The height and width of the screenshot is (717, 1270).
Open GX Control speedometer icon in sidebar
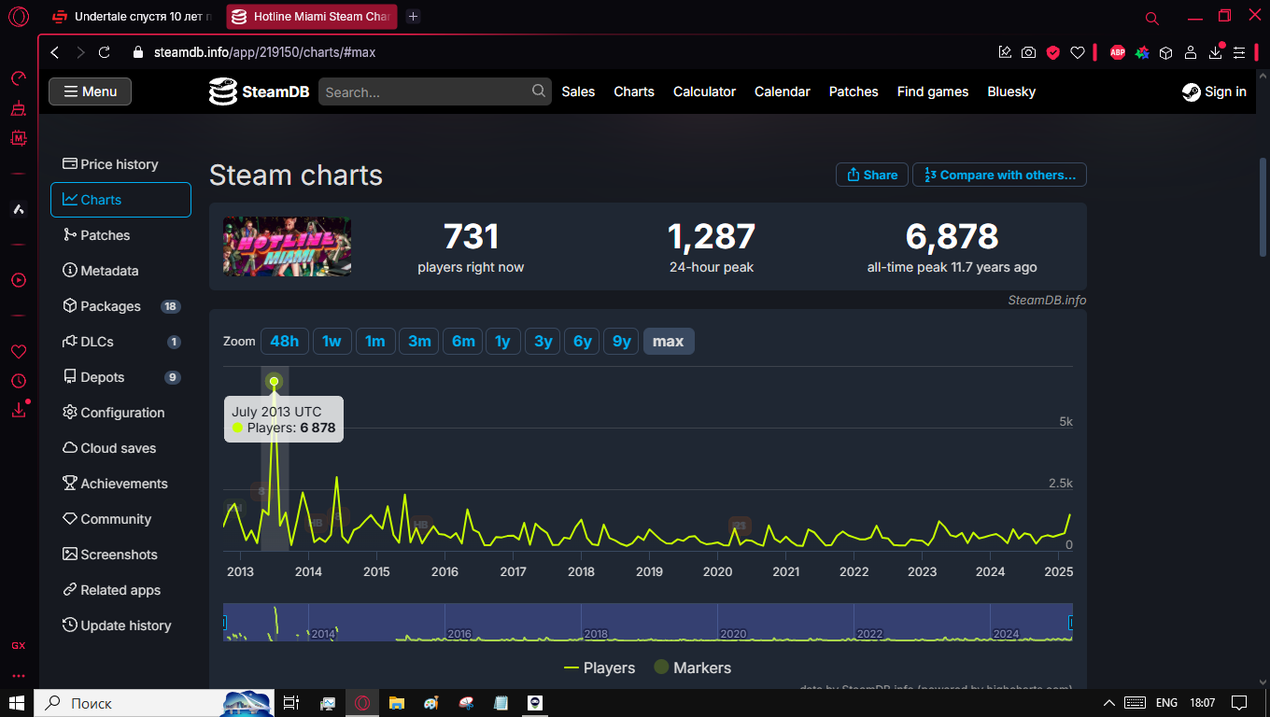[x=19, y=78]
